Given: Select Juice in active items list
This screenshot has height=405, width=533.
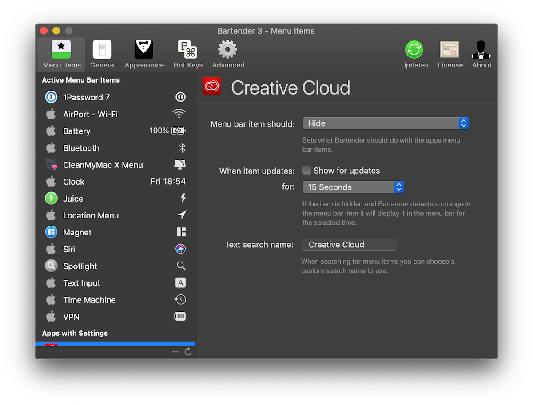Looking at the screenshot, I should point(115,199).
